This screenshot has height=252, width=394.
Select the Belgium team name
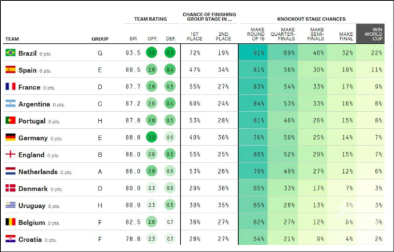tap(32, 223)
